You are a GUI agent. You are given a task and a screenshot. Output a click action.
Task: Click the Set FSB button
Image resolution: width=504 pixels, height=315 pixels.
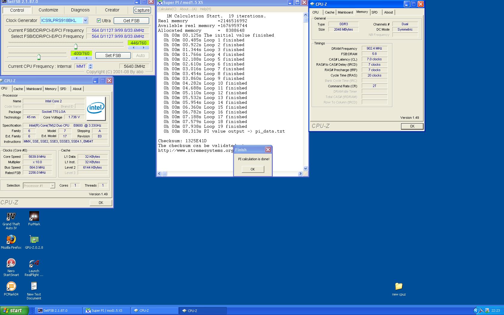tap(113, 55)
